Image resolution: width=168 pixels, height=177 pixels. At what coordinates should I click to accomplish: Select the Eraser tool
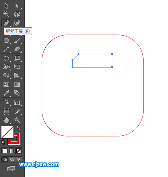pyautogui.click(x=17, y=49)
